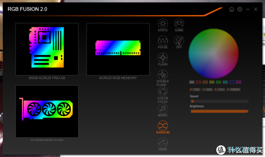Pick a color on the color wheel
Viewport: 265px width, 157px height.
(214, 53)
